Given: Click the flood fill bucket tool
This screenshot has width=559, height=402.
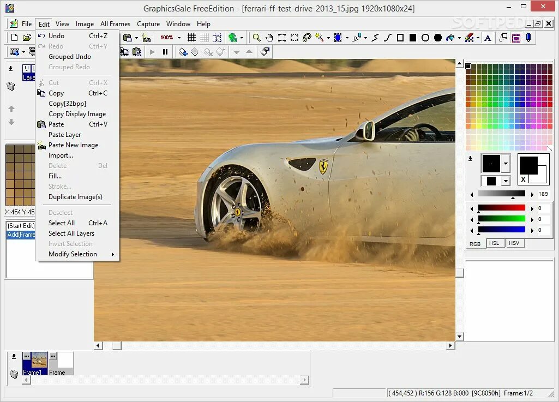Looking at the screenshot, I should 450,38.
